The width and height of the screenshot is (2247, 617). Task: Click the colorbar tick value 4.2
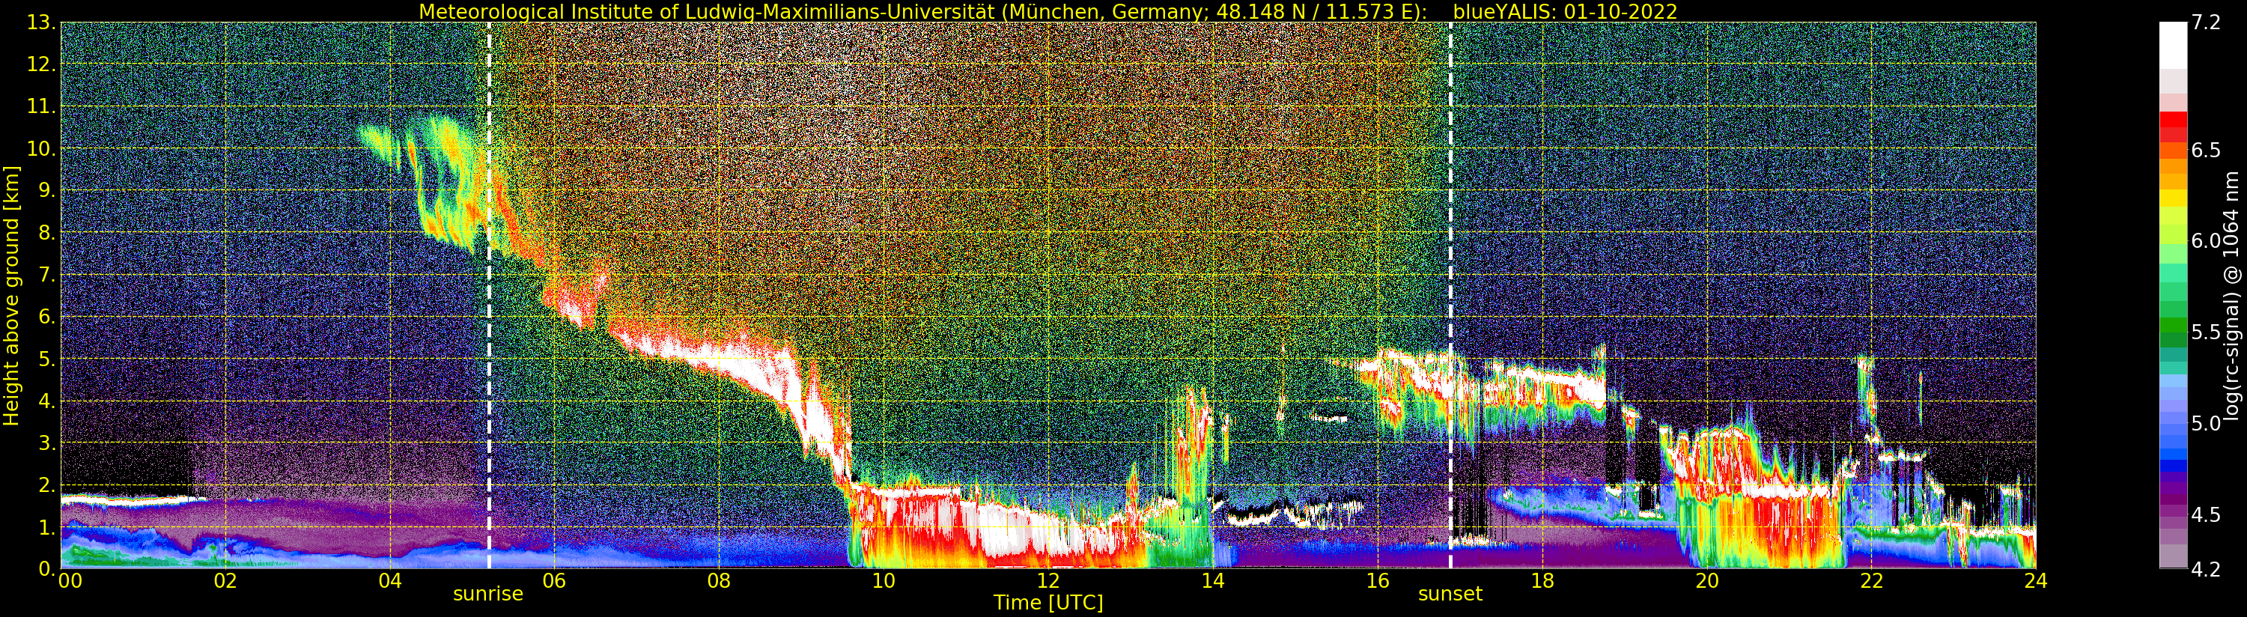click(2206, 569)
